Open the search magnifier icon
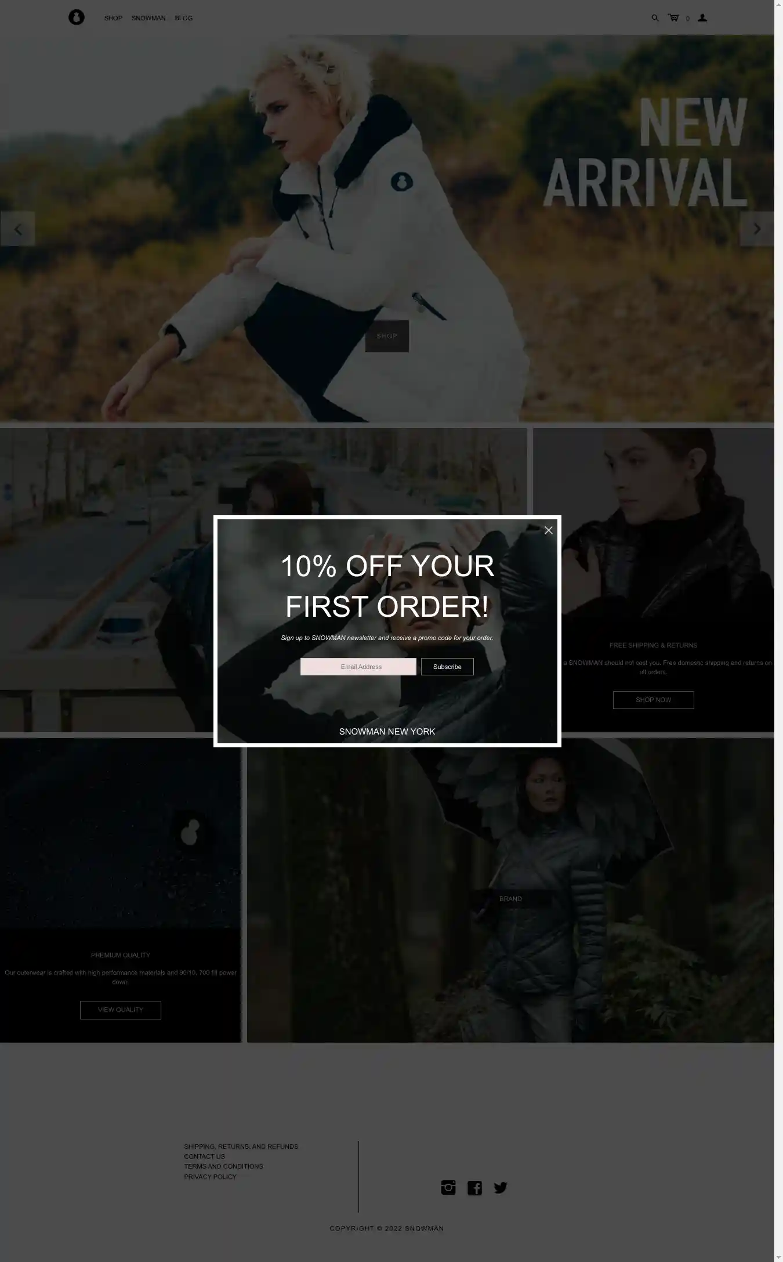The width and height of the screenshot is (783, 1262). (x=655, y=18)
